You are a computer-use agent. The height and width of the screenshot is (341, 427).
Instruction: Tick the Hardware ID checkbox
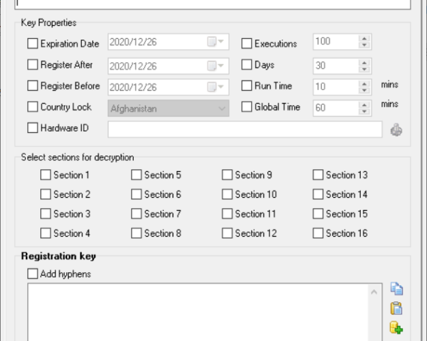(x=33, y=128)
